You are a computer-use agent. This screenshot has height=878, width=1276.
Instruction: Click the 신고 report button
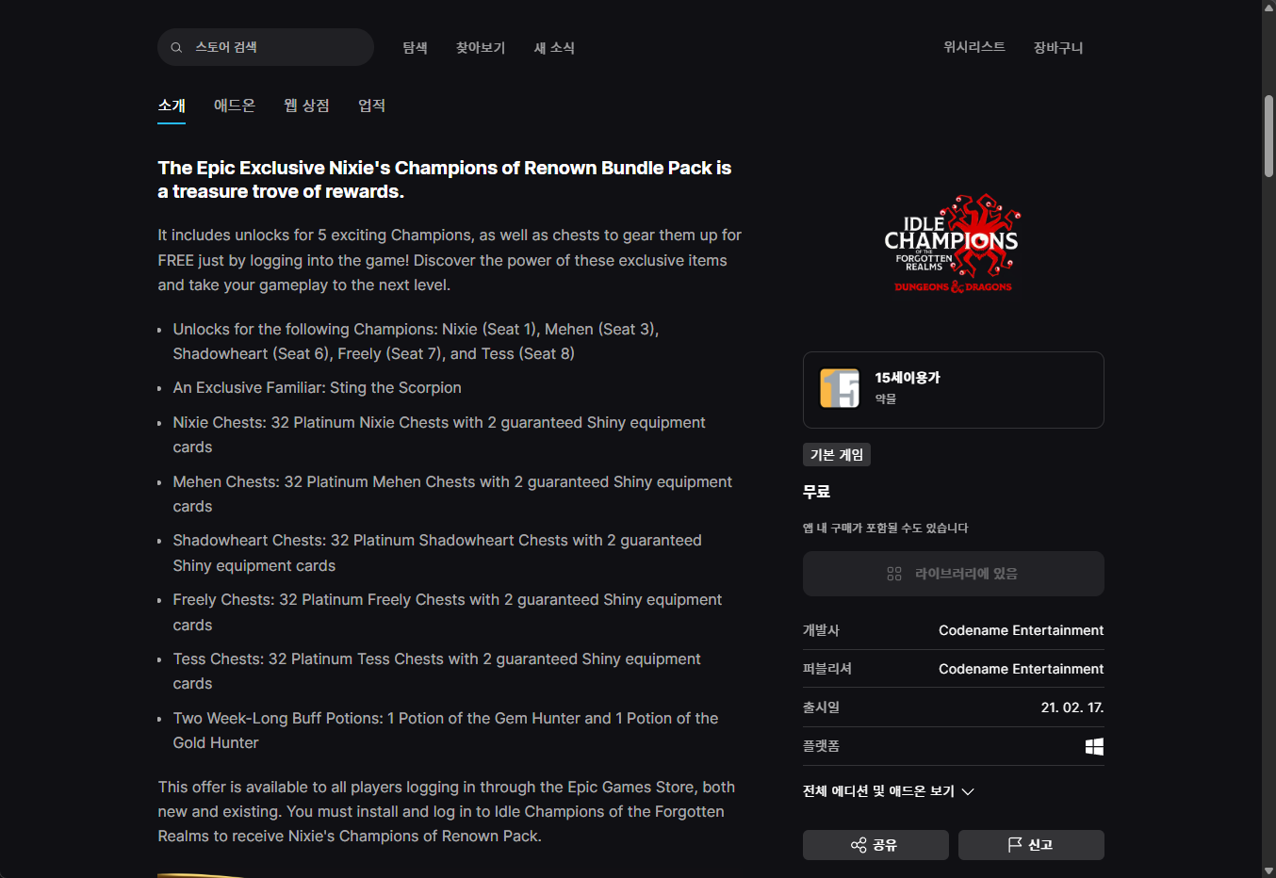coord(1031,845)
